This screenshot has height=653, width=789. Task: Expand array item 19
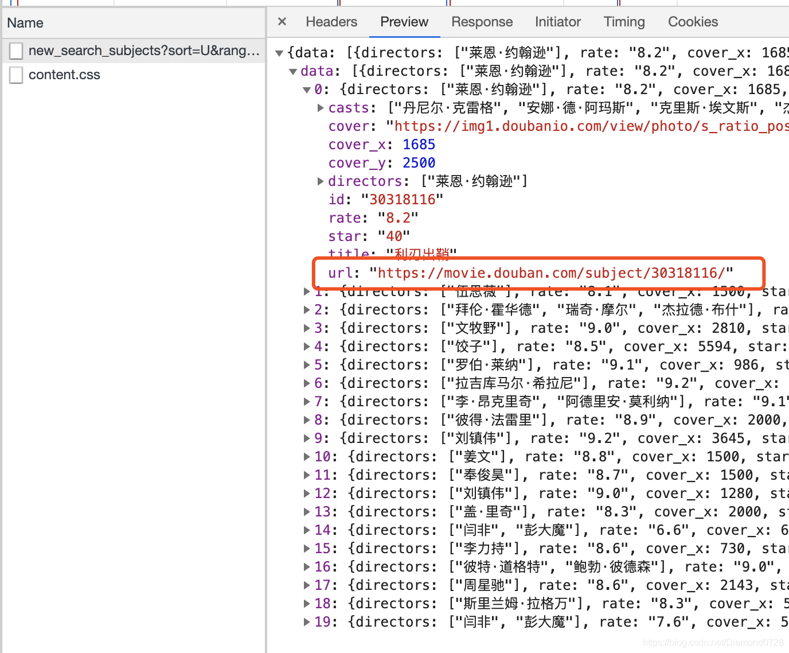(307, 622)
